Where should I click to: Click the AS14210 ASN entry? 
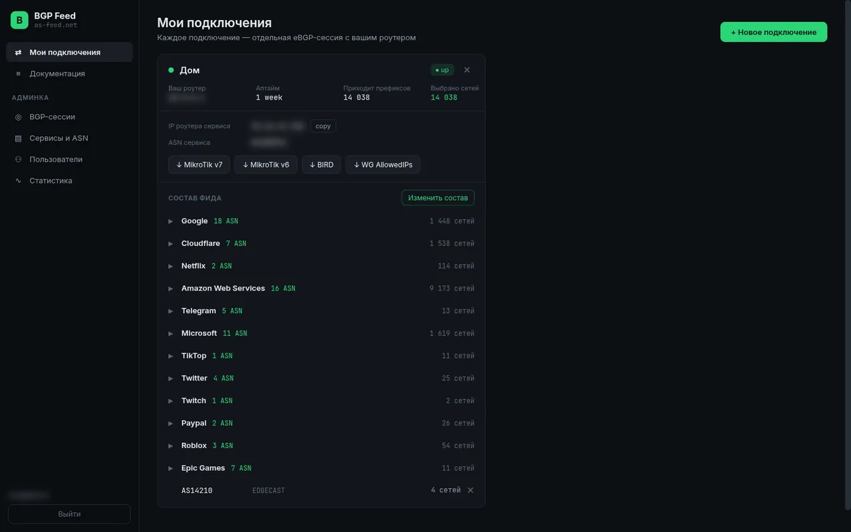coord(197,491)
